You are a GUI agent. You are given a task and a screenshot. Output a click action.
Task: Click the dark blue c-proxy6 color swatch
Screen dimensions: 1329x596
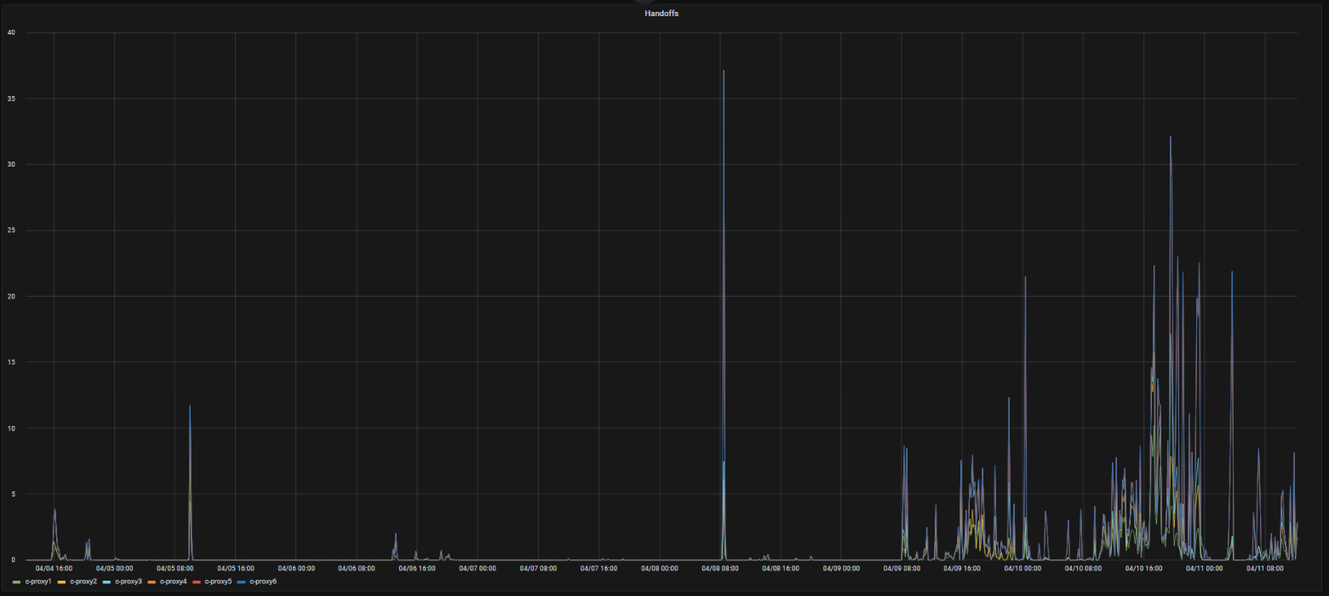pyautogui.click(x=242, y=582)
